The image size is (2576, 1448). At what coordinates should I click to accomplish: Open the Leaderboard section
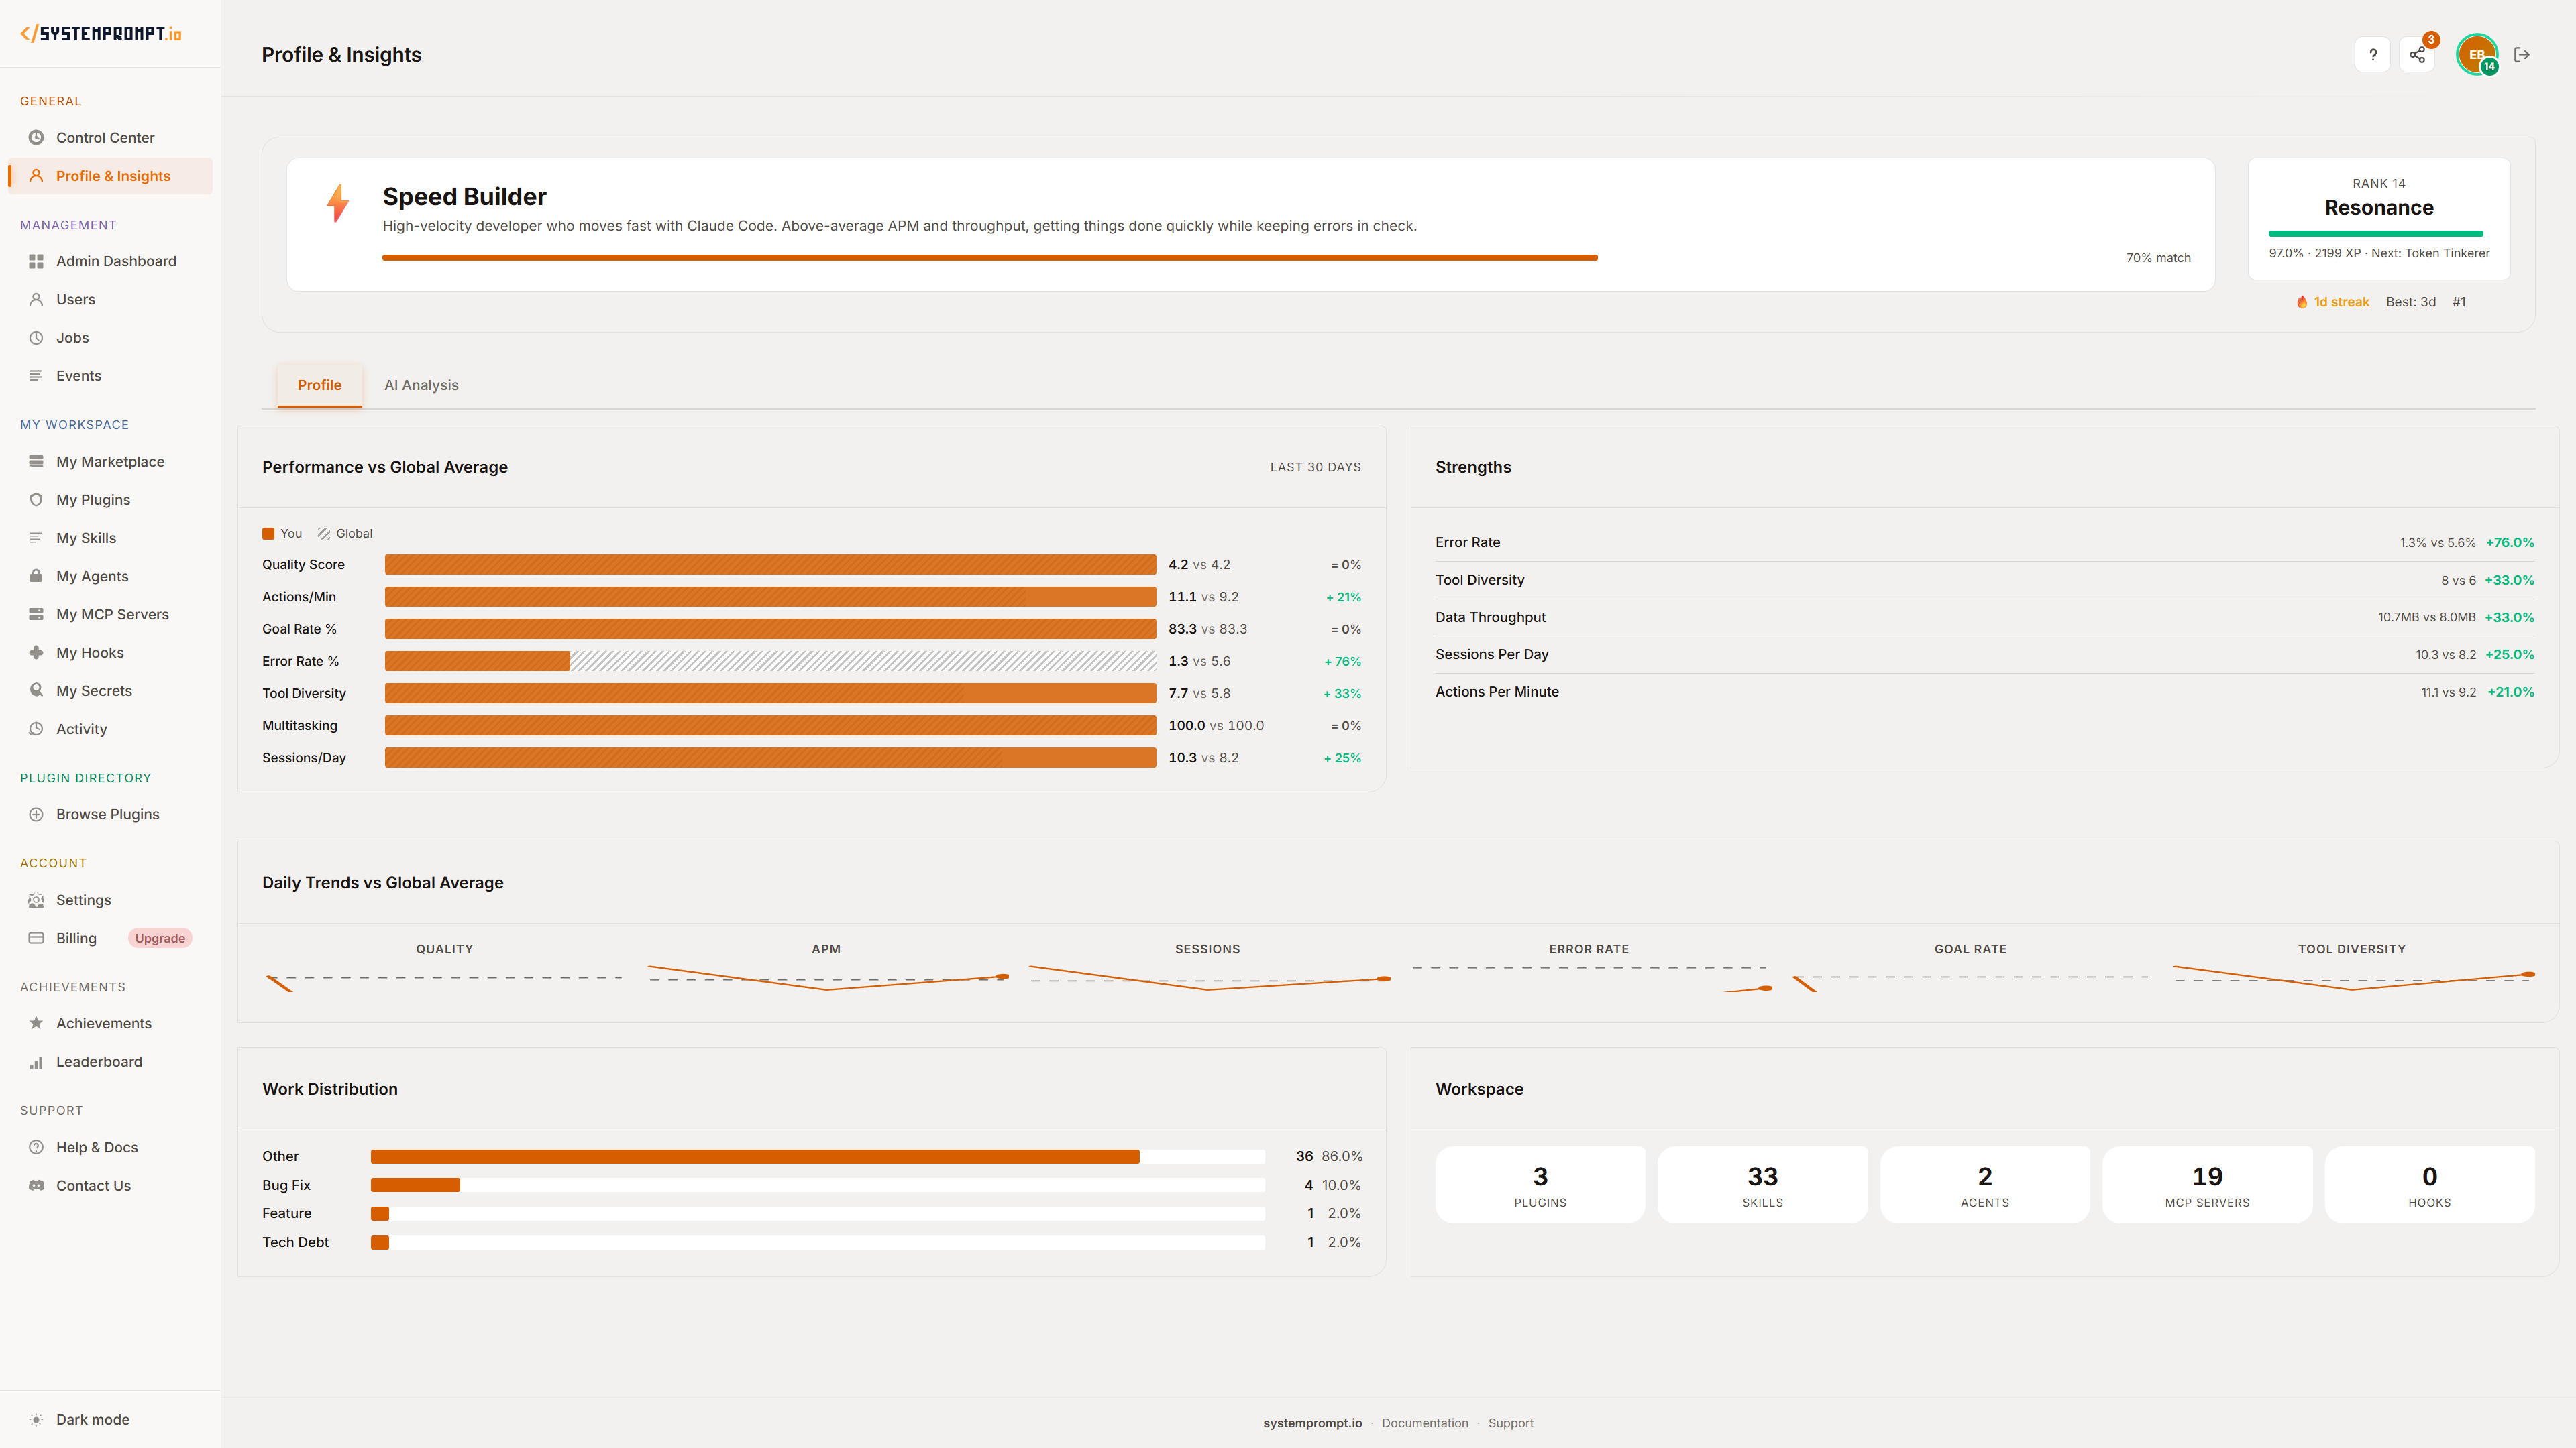pos(99,1061)
